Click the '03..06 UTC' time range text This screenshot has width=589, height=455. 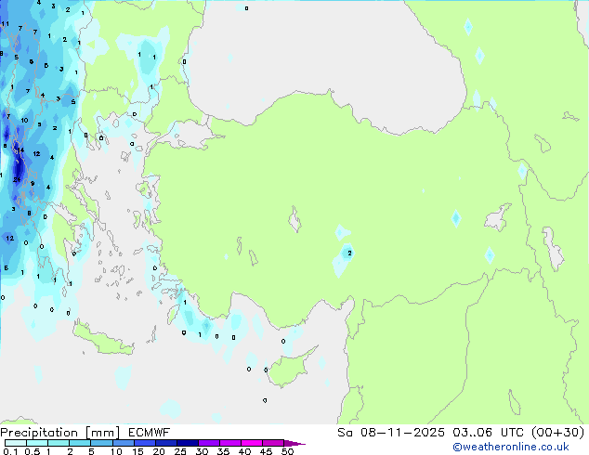tap(488, 433)
